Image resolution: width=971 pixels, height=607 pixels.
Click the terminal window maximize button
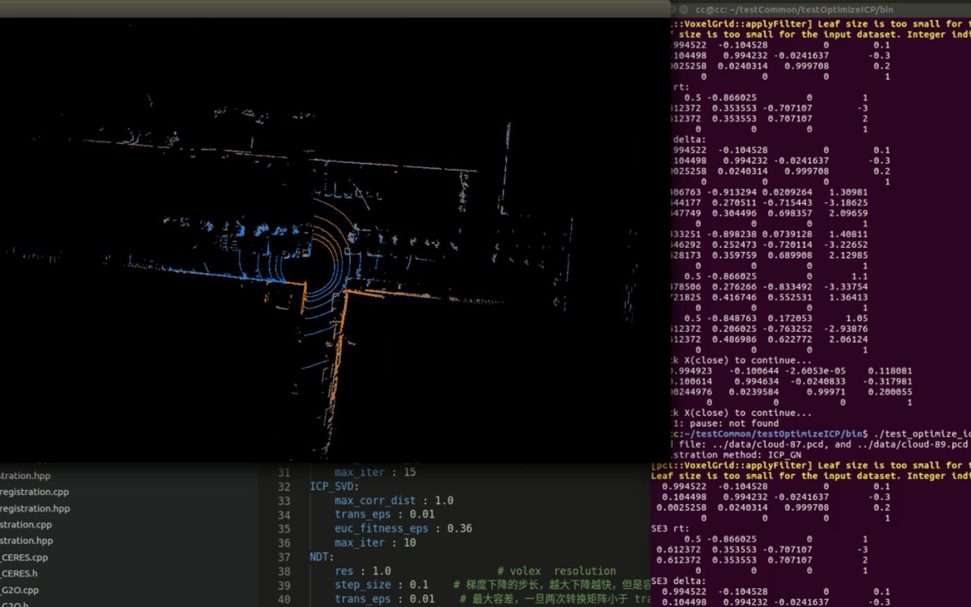tap(683, 9)
